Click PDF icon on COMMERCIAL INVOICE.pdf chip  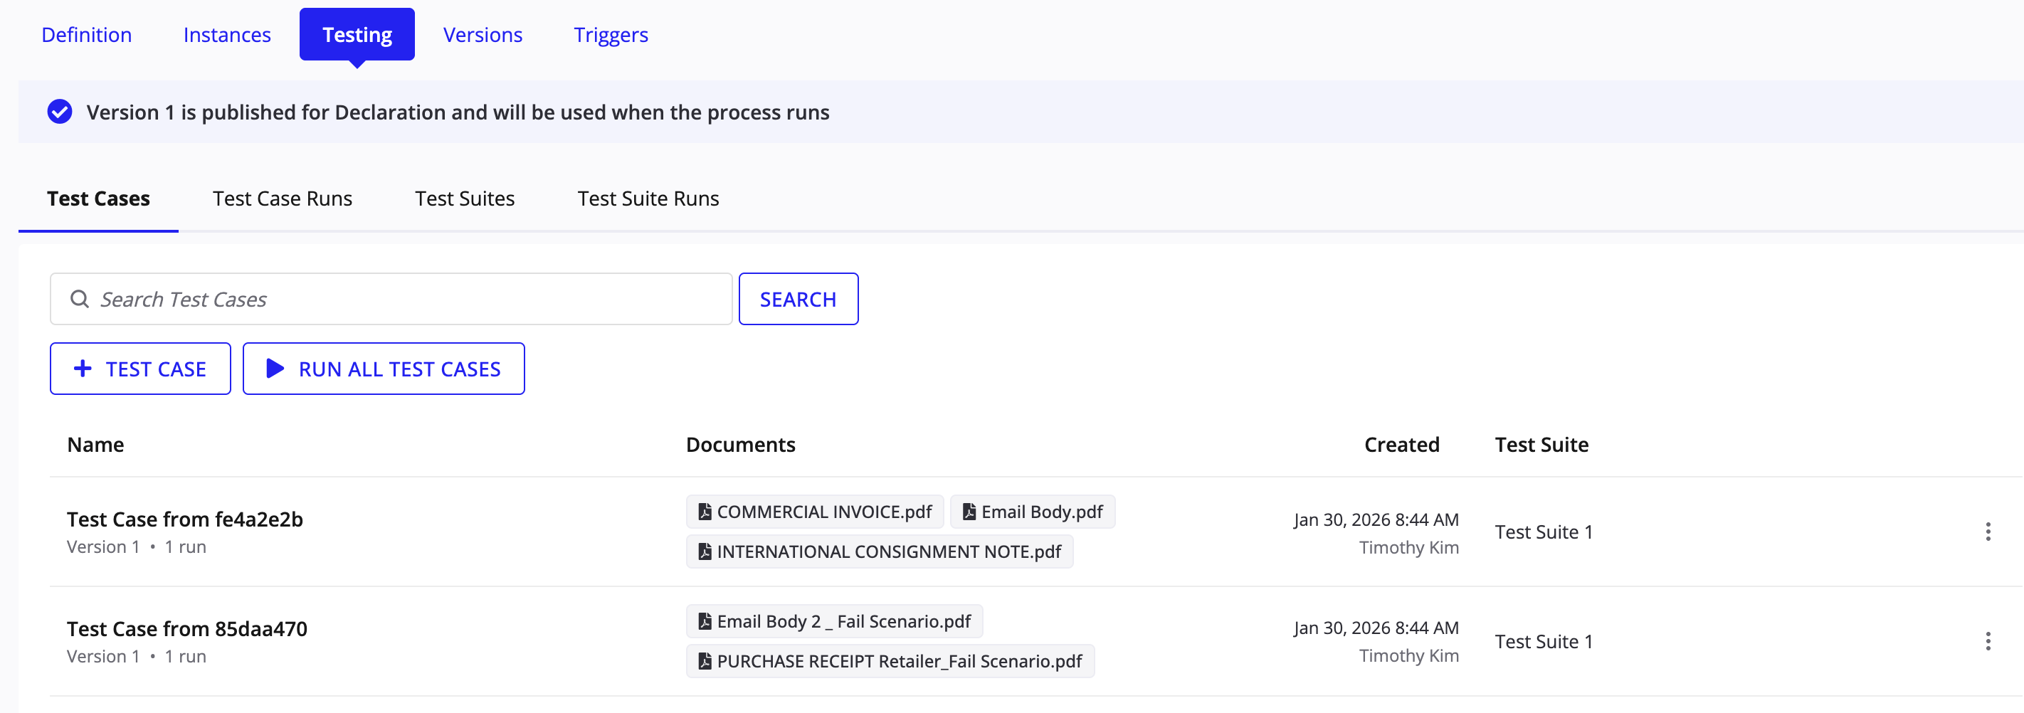[705, 512]
